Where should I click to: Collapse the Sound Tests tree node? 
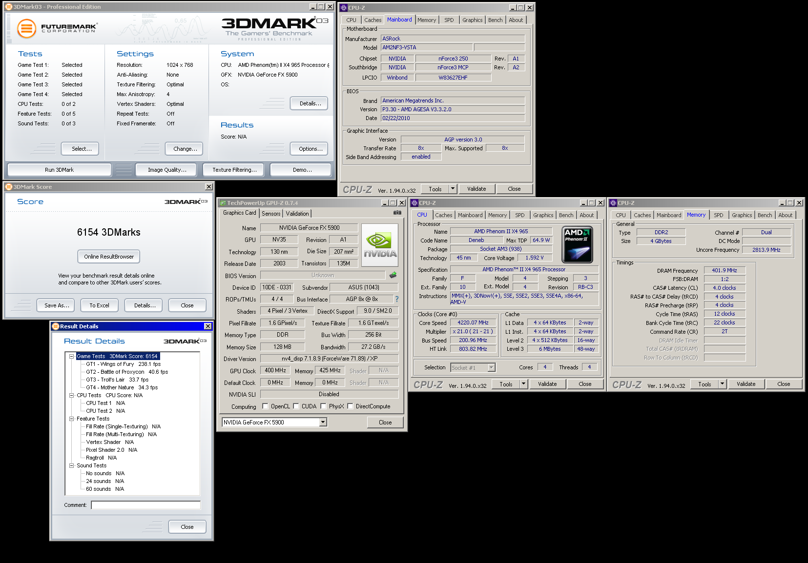[x=71, y=465]
